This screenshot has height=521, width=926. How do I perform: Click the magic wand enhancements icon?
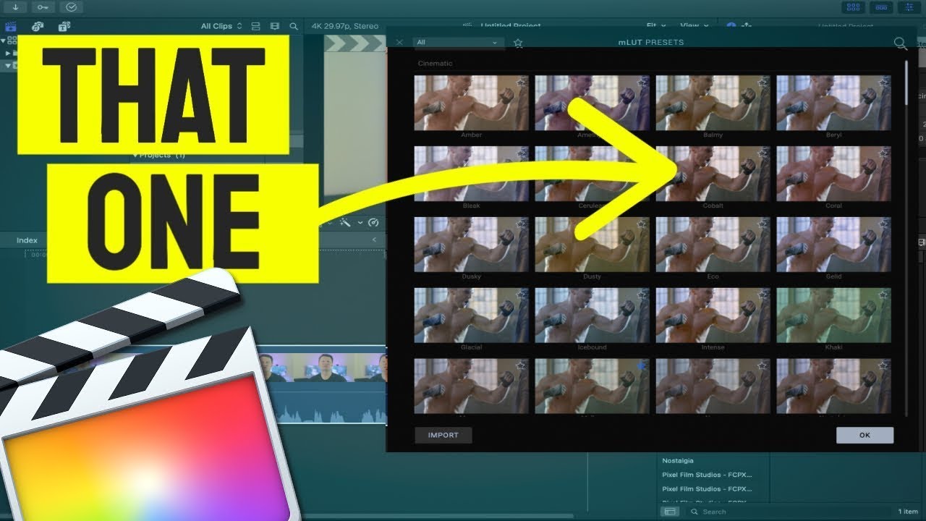coord(347,223)
